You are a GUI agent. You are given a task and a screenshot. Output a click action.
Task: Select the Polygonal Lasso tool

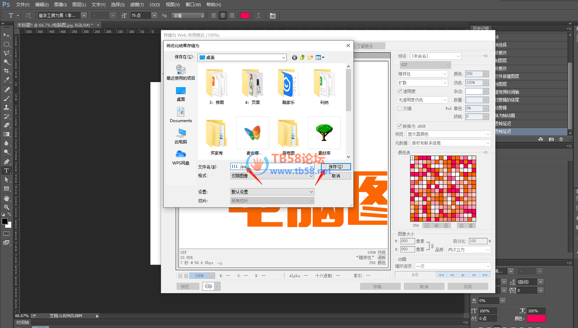[x=6, y=53]
